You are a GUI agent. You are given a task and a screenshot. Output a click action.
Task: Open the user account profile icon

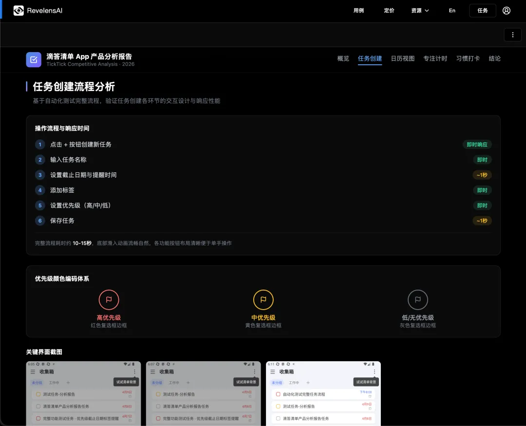click(506, 11)
